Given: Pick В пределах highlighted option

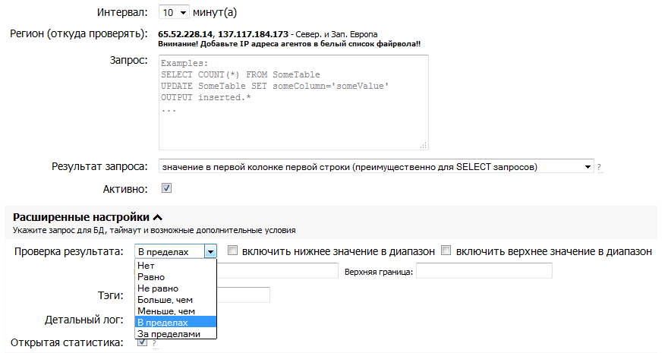Looking at the screenshot, I should (x=175, y=323).
